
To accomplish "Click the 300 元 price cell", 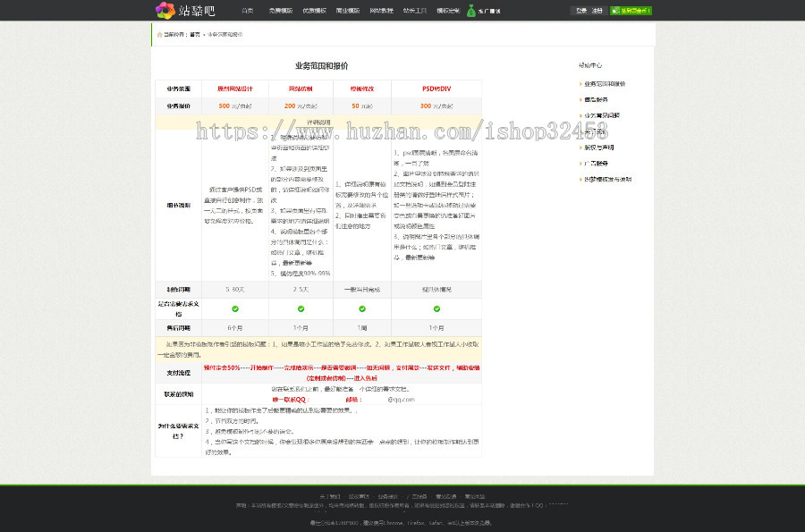I will pyautogui.click(x=436, y=106).
